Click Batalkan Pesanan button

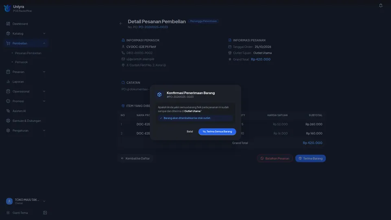(275, 158)
